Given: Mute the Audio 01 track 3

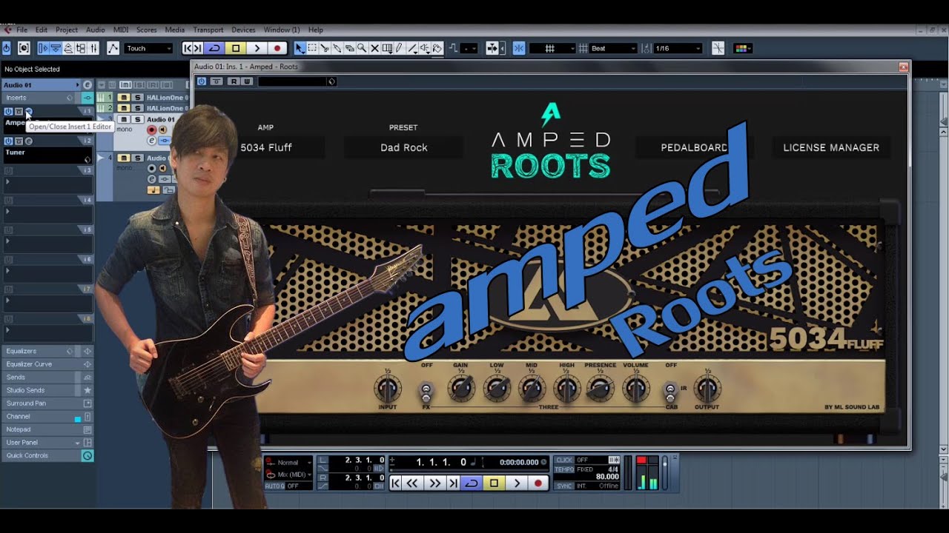Looking at the screenshot, I should click(x=124, y=119).
